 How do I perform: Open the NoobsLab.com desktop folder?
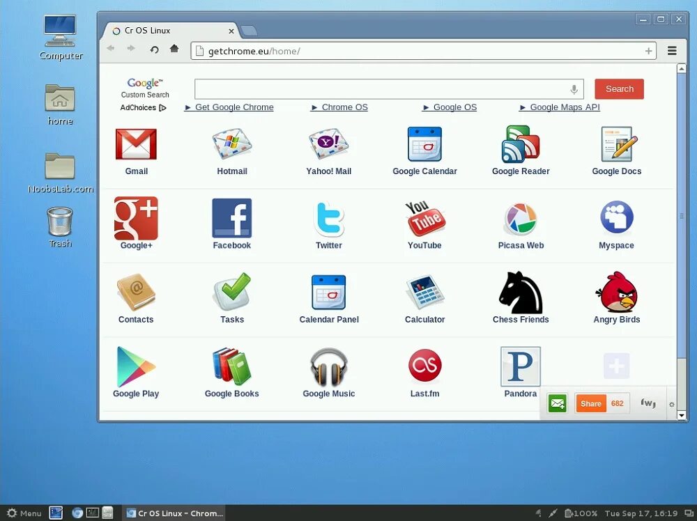click(x=61, y=173)
